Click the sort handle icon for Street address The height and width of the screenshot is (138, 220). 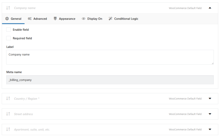pyautogui.click(x=8, y=114)
